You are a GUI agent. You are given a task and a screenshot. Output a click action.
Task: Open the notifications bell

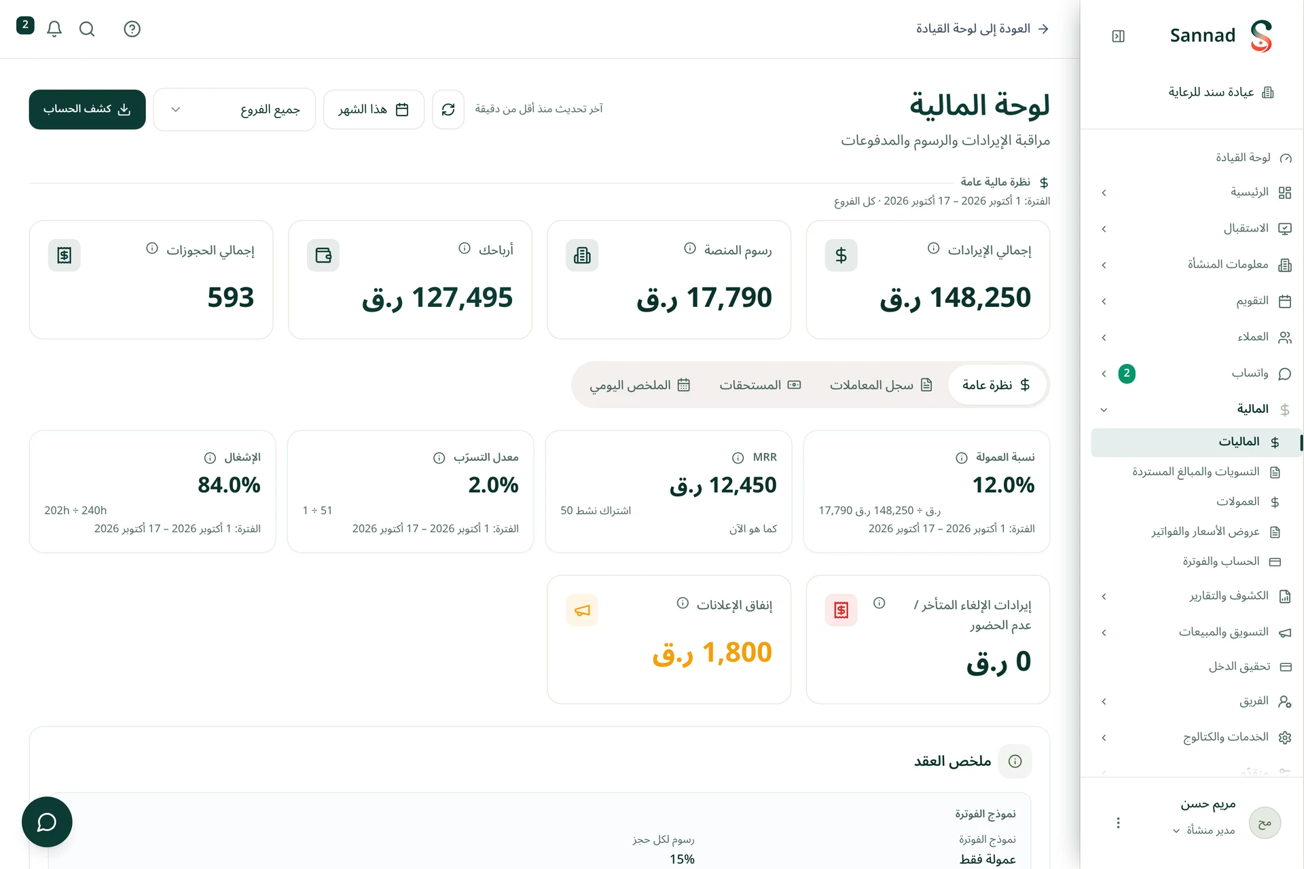(x=54, y=29)
